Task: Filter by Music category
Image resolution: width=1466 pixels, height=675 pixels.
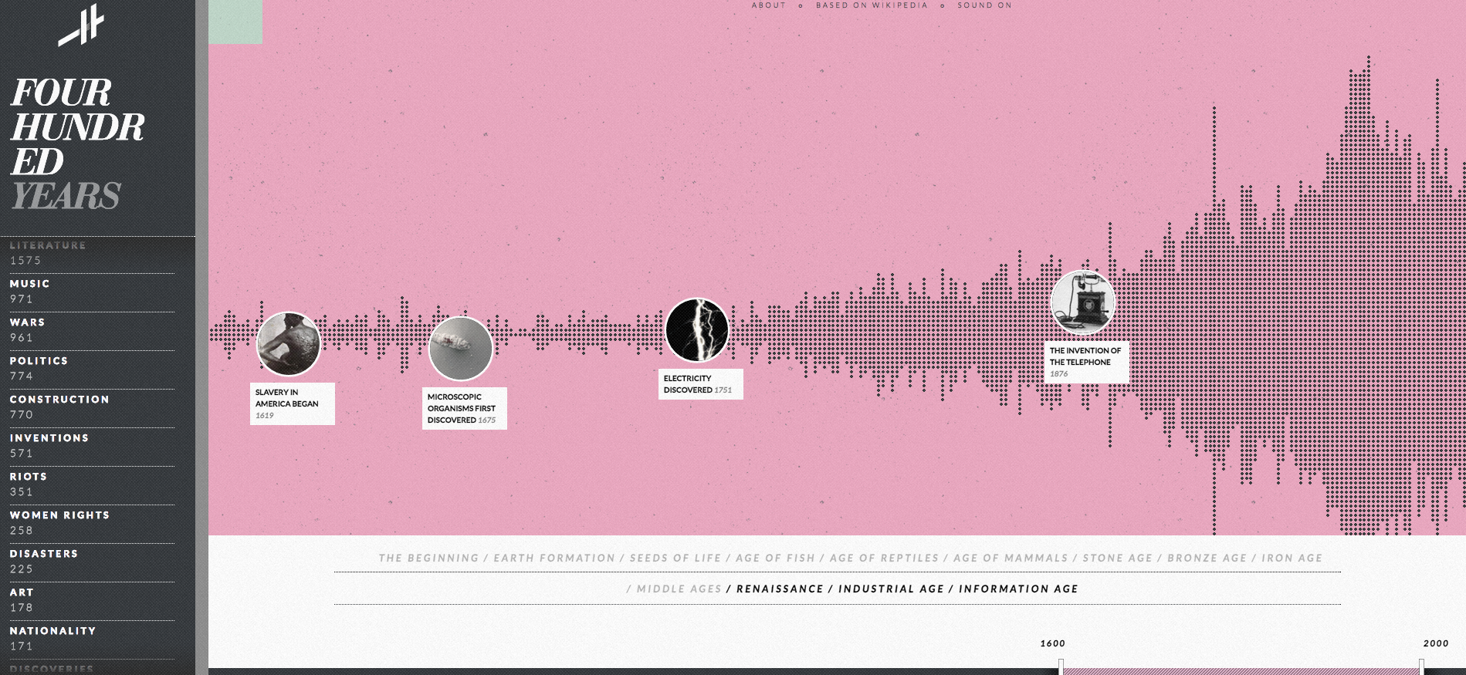Action: point(92,292)
